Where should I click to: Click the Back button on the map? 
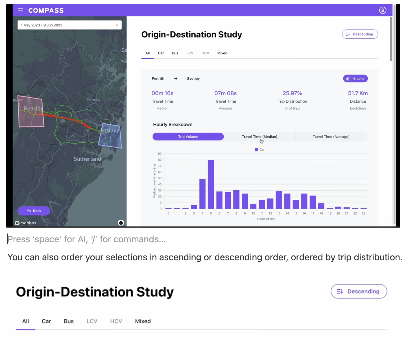tap(34, 211)
